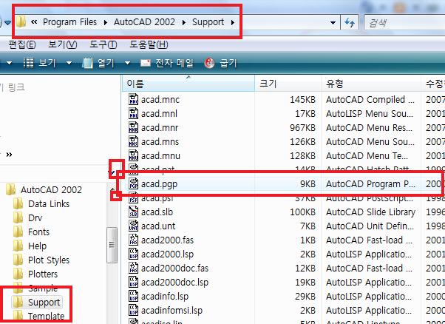Screen dimensions: 445x324
Task: Click the acad2000doc.lsp file icon
Action: (x=133, y=282)
